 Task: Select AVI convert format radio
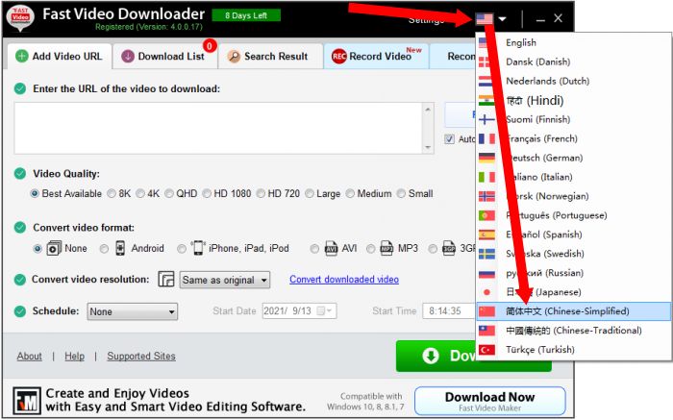tap(314, 248)
